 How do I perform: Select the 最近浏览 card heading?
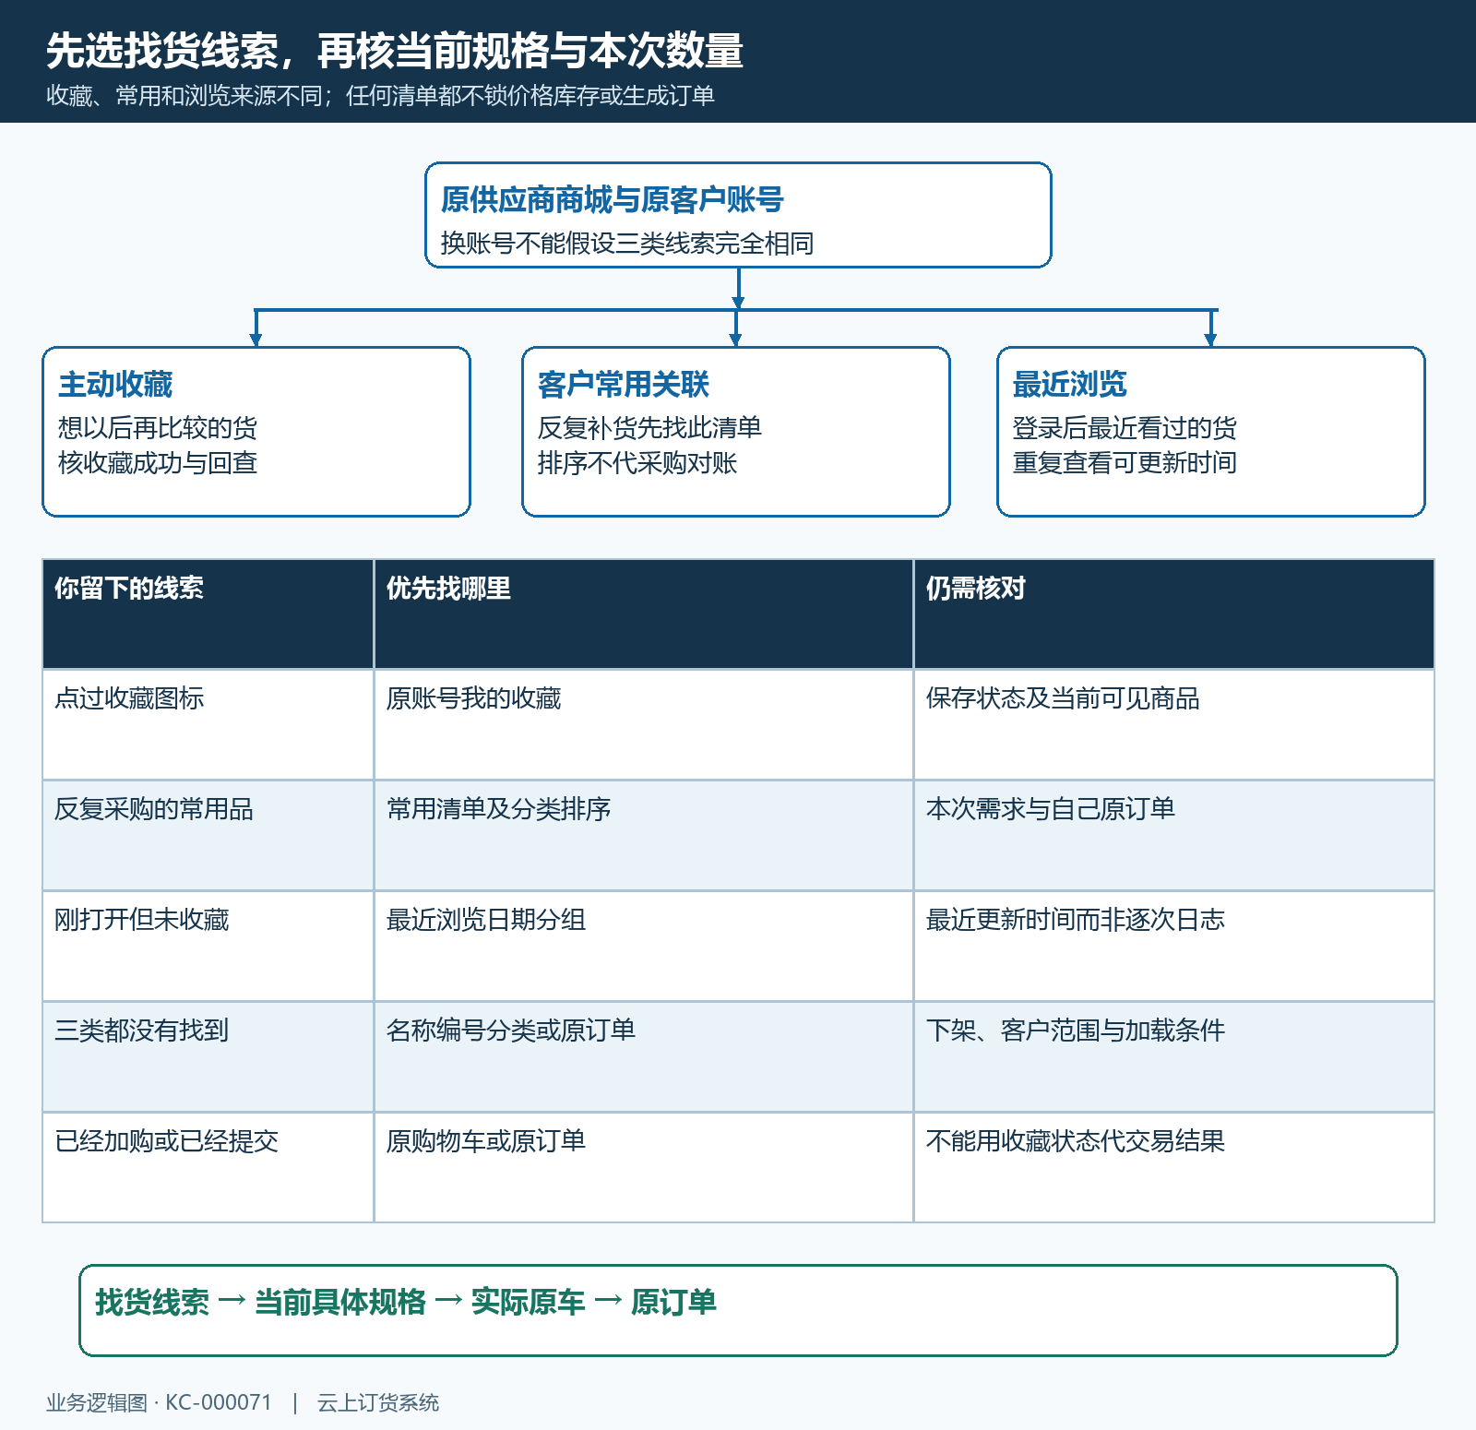pyautogui.click(x=1069, y=384)
